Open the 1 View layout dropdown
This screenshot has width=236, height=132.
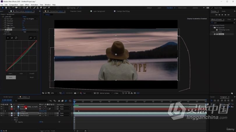pos(117,93)
